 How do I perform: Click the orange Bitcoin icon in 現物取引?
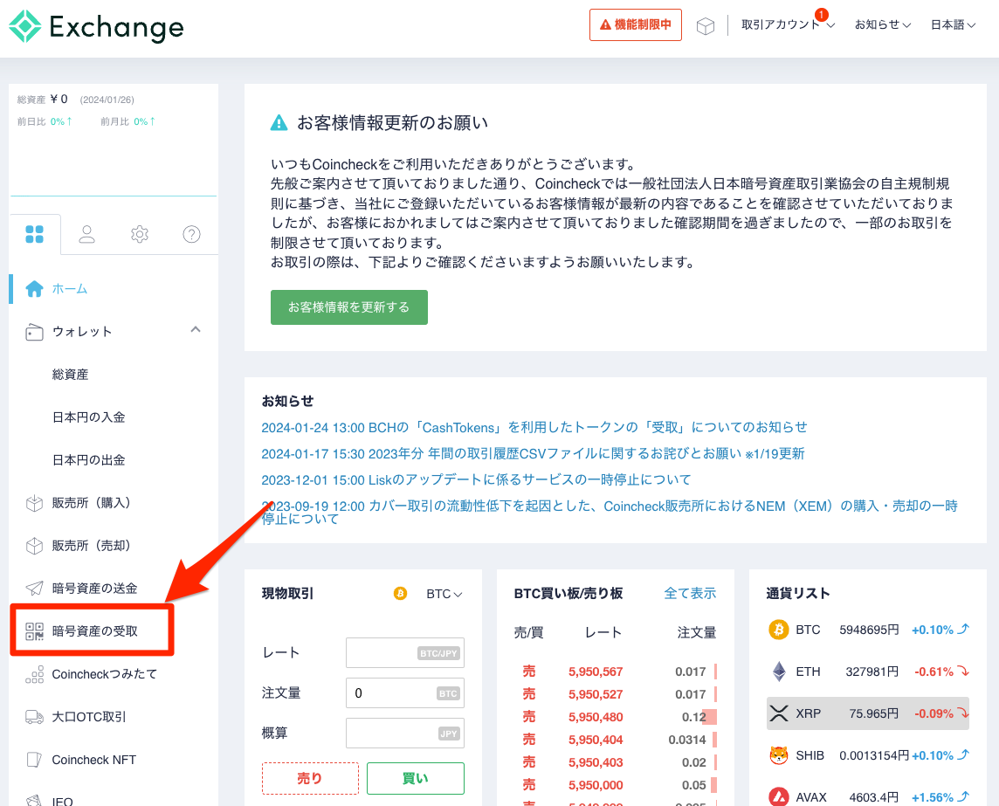(400, 594)
